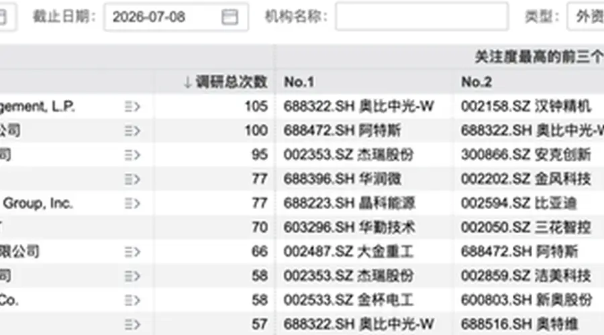Viewport: 604px width, 335px height.
Task: Click the No.2 column header
Action: click(x=476, y=82)
